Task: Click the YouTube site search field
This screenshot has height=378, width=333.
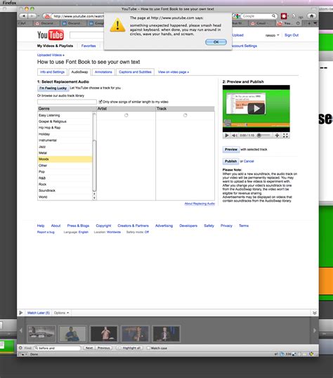Action: click(87, 35)
